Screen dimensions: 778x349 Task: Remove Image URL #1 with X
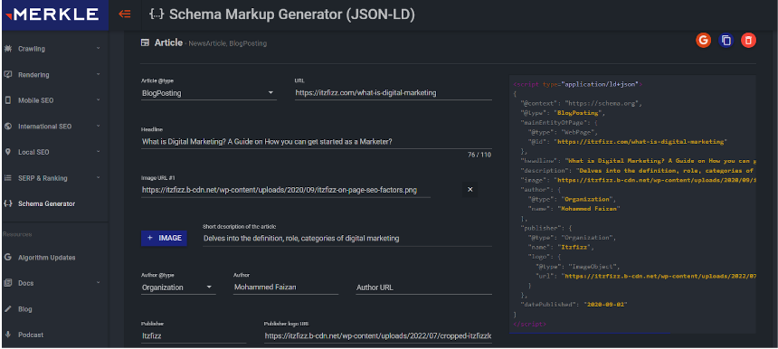point(470,189)
